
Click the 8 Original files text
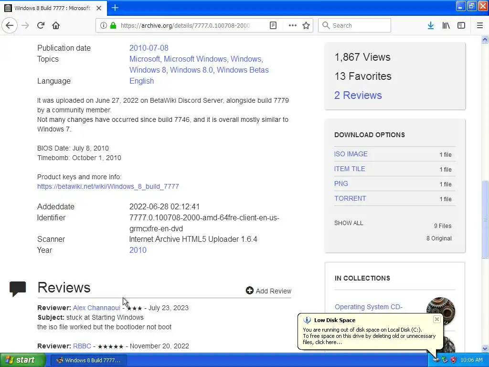click(x=439, y=238)
